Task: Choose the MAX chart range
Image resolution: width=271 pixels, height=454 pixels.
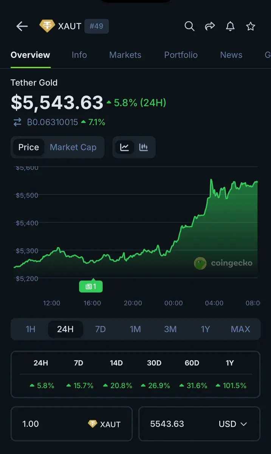Action: coord(240,329)
